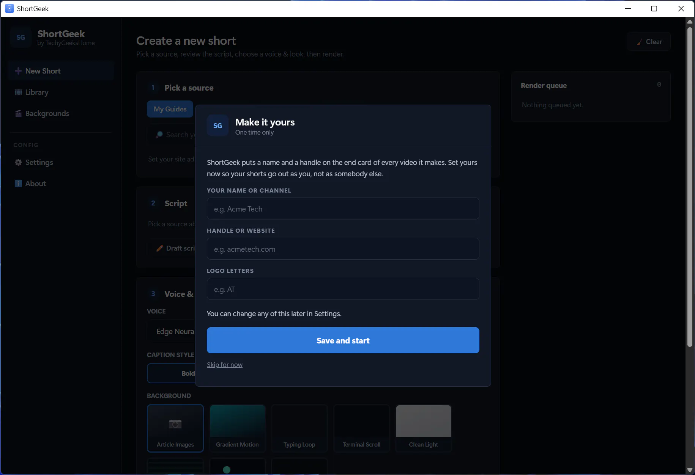Open New Short in the sidebar
This screenshot has height=475, width=695.
(61, 71)
